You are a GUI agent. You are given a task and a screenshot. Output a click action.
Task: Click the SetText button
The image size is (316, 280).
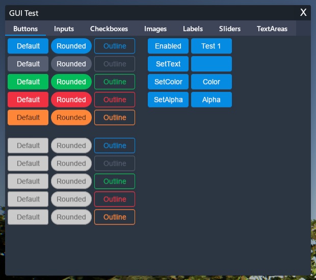(x=168, y=64)
